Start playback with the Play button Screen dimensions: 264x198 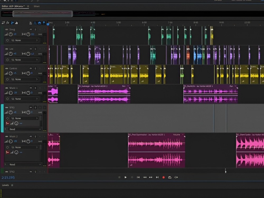(x=126, y=177)
